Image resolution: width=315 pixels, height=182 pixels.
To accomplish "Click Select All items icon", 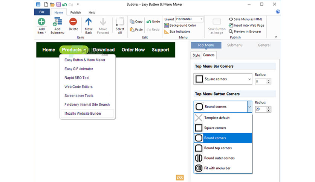I will (x=120, y=22).
